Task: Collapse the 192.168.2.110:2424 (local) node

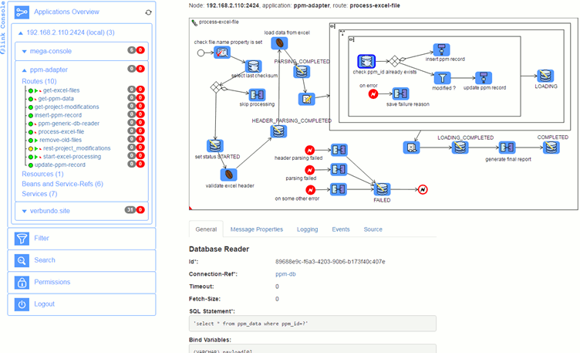Action: pyautogui.click(x=21, y=32)
